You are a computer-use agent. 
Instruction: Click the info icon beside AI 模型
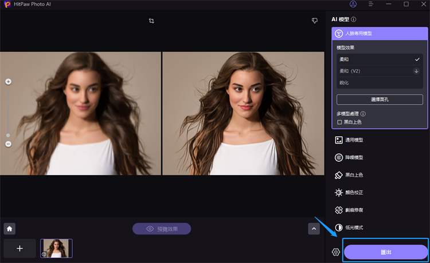(354, 19)
